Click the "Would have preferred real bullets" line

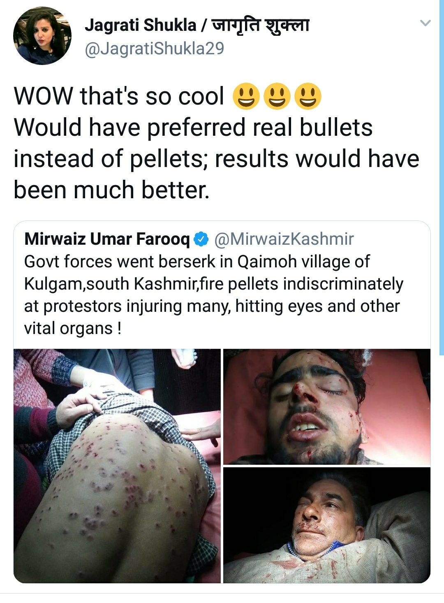[193, 127]
